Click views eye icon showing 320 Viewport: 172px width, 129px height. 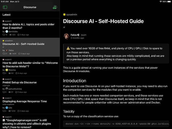pyautogui.click(x=10, y=35)
